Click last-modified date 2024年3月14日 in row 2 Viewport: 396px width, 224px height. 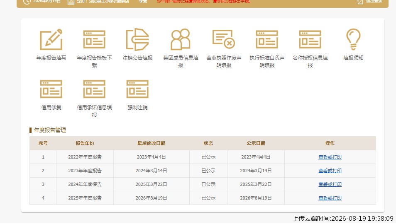151,171
